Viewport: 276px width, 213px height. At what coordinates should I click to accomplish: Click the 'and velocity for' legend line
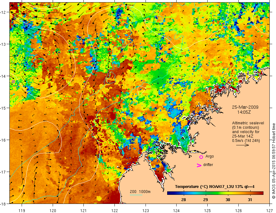[246, 132]
